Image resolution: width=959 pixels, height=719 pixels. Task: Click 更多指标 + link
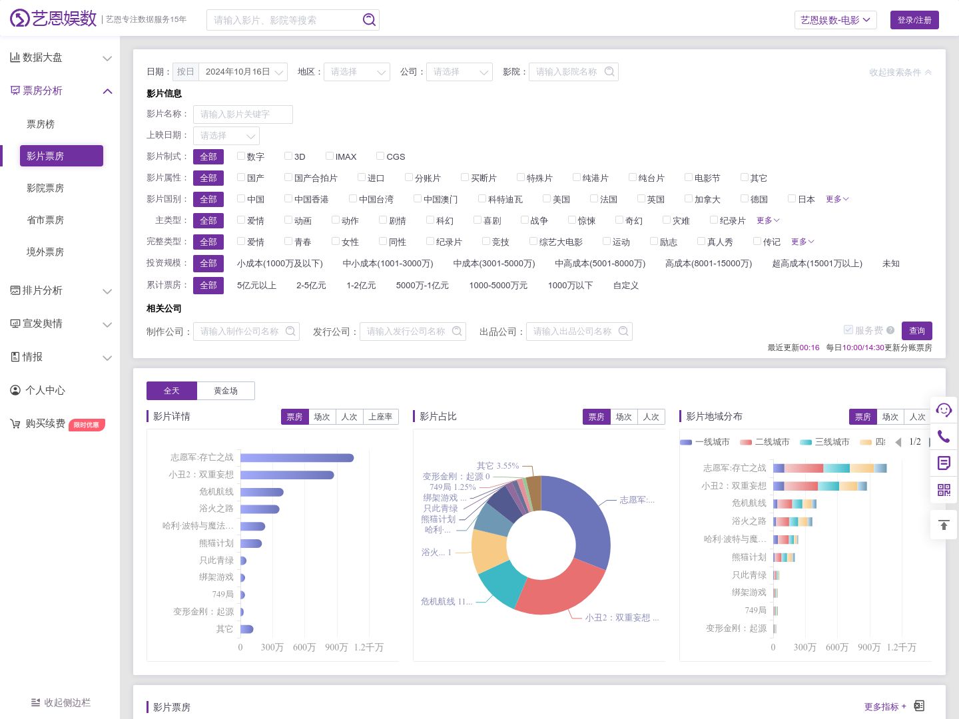pos(885,706)
